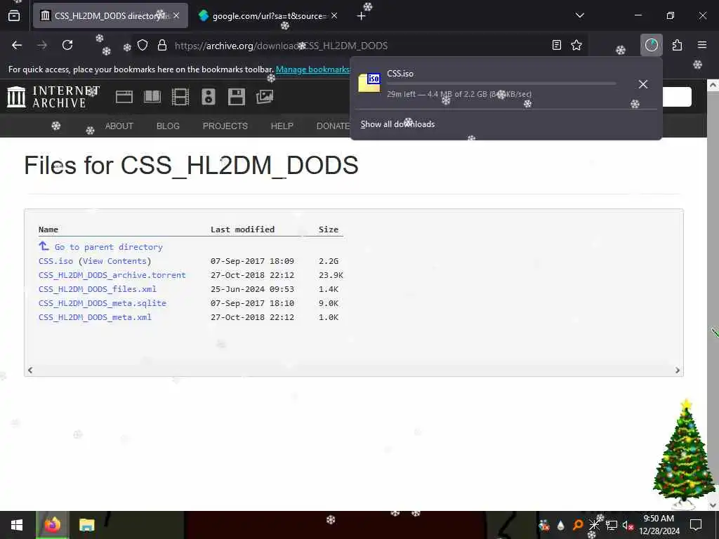The image size is (719, 539).
Task: Switch to CSS_HL2DM_DODS directory tab
Action: pos(110,15)
